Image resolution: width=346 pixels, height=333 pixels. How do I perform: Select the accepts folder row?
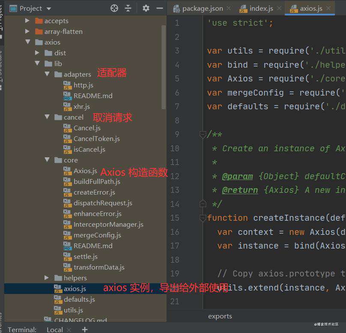click(85, 21)
